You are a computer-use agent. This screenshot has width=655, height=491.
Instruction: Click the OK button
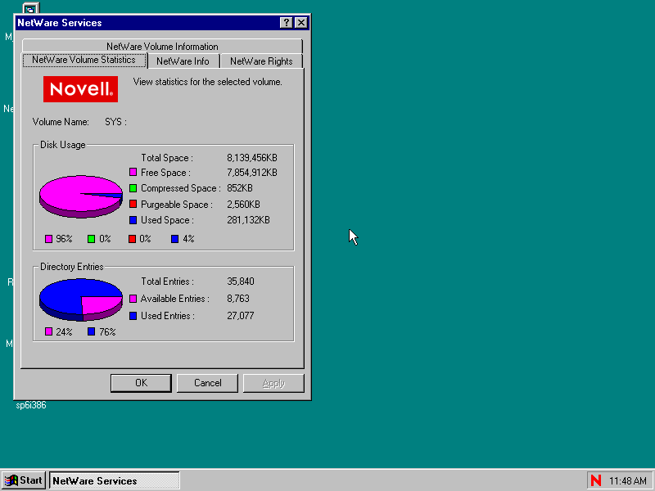click(141, 383)
